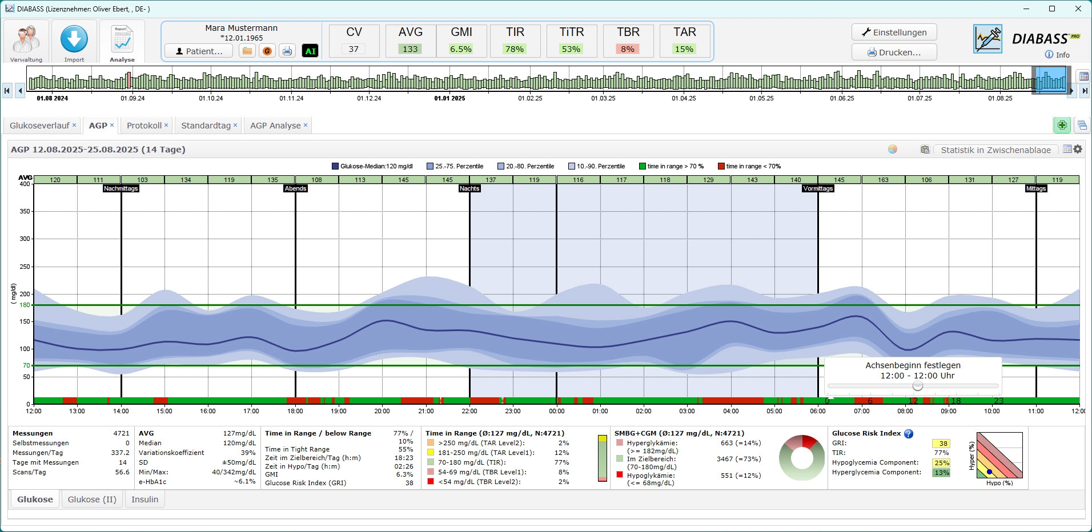The height and width of the screenshot is (532, 1092).
Task: Click the green plus add-tab icon
Action: coord(1062,125)
